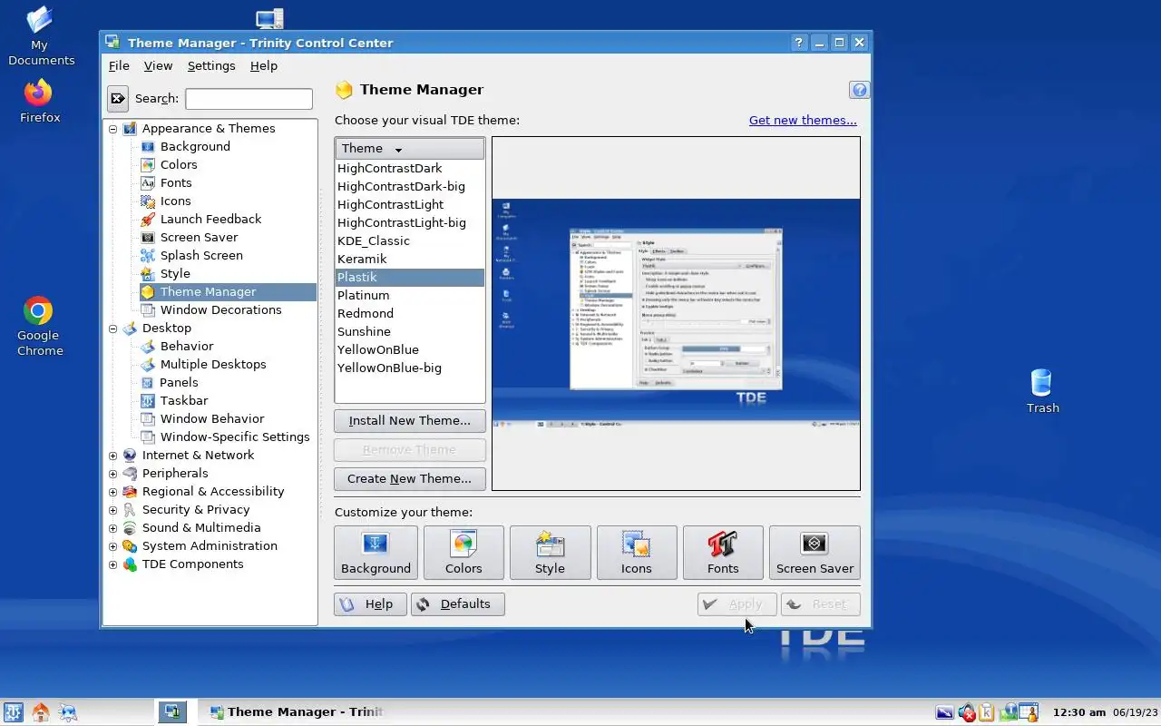Collapse the Desktop branch
Viewport: 1161px width, 726px height.
[x=112, y=329]
